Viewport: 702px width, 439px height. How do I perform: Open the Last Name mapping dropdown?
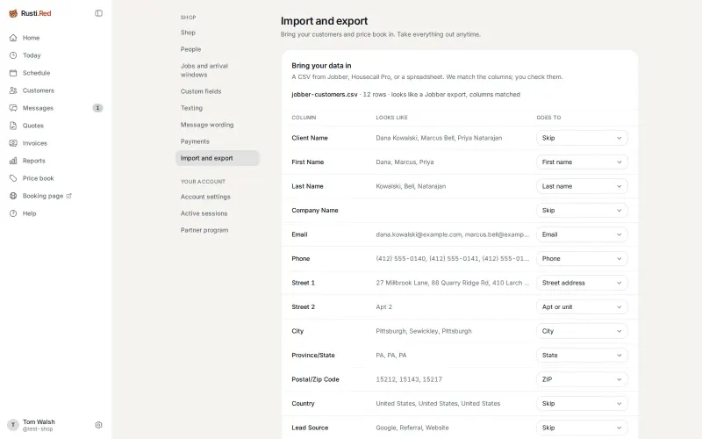(x=582, y=186)
